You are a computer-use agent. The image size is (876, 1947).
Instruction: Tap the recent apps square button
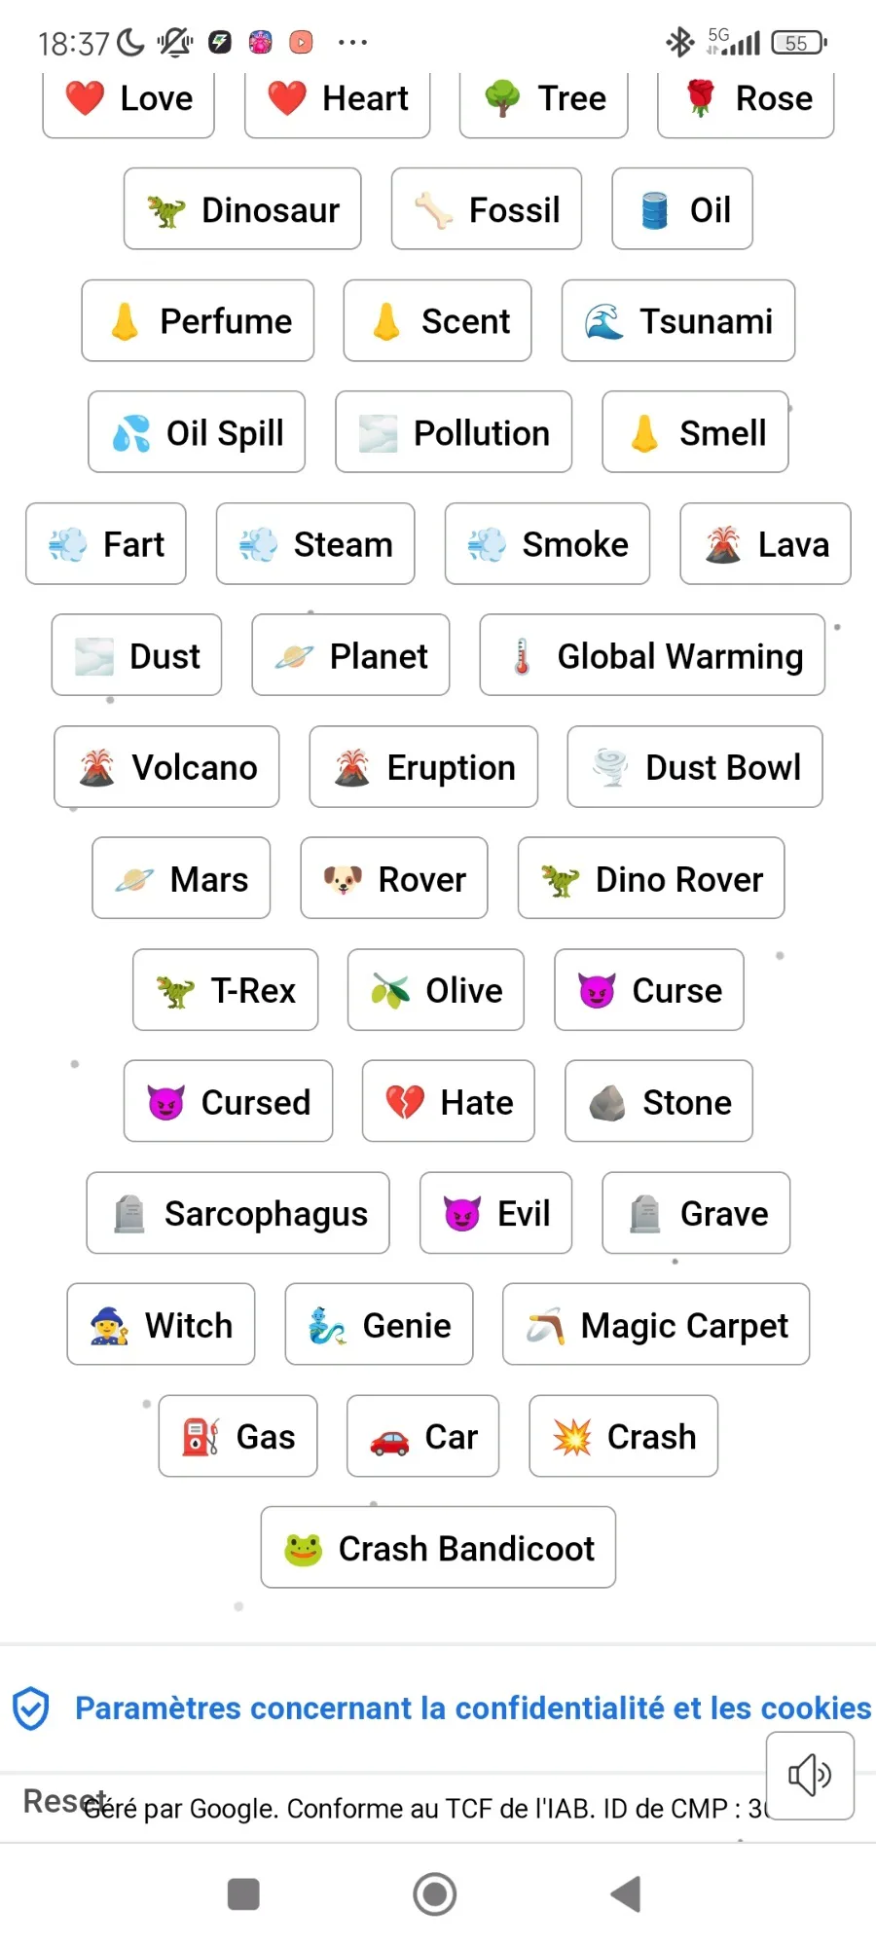pyautogui.click(x=243, y=1893)
